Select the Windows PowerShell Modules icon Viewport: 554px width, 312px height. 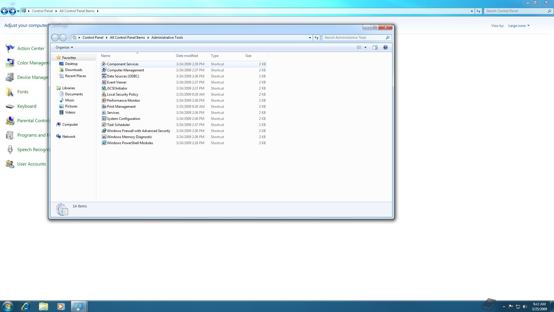tap(104, 143)
